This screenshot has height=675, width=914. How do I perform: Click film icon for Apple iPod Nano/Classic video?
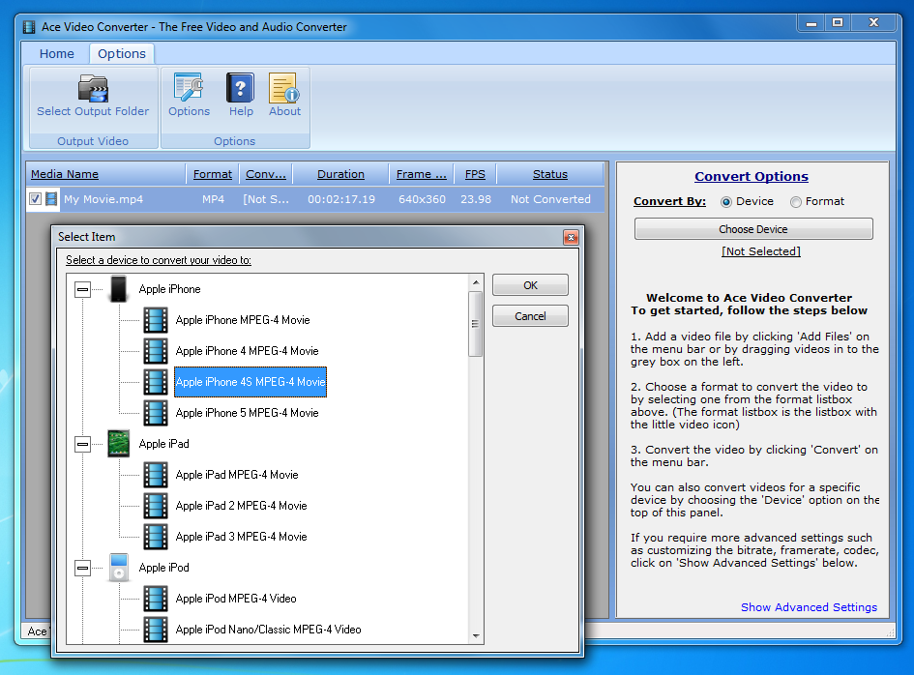tap(156, 630)
